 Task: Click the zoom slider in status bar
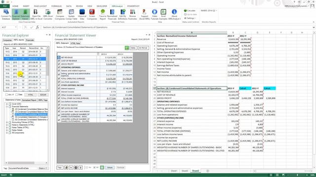[x=297, y=175]
